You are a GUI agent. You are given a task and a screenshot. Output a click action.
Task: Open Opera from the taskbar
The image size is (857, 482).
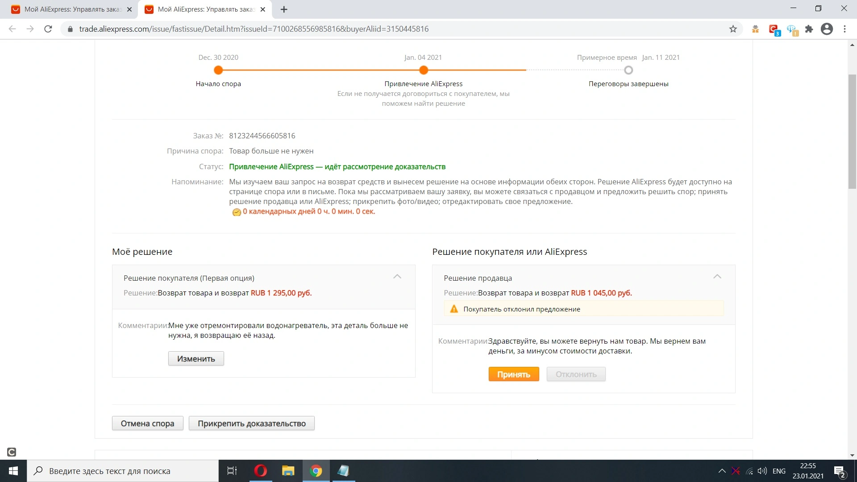tap(261, 471)
